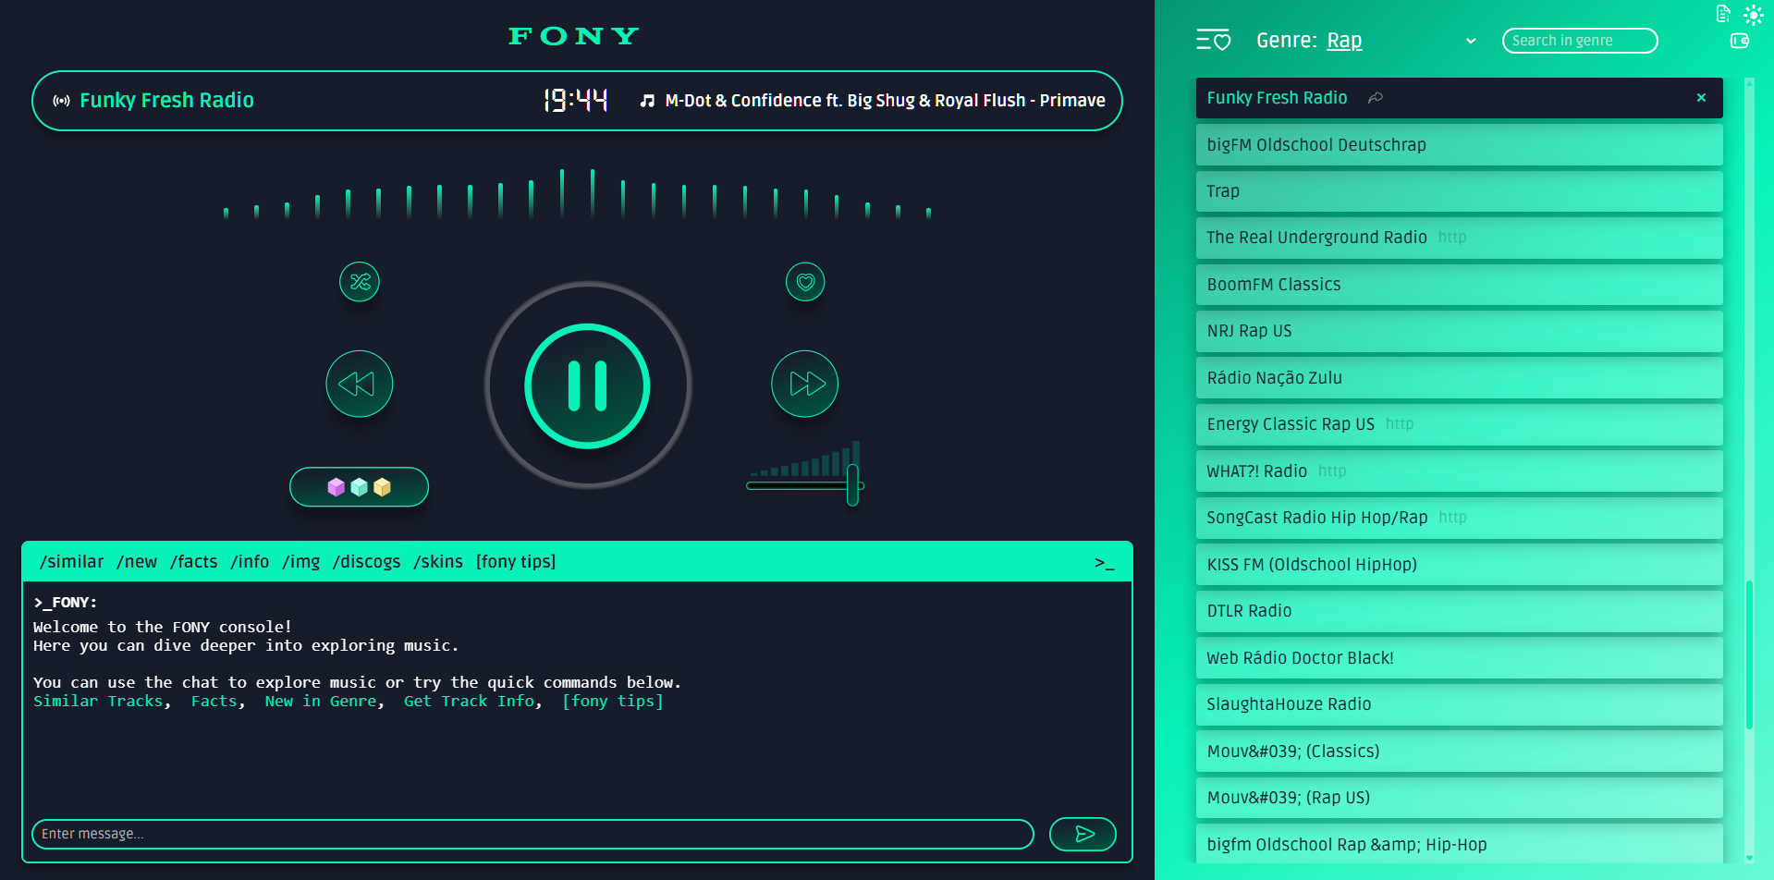The height and width of the screenshot is (880, 1774).
Task: Expand the Genre dropdown arrow
Action: pyautogui.click(x=1471, y=42)
